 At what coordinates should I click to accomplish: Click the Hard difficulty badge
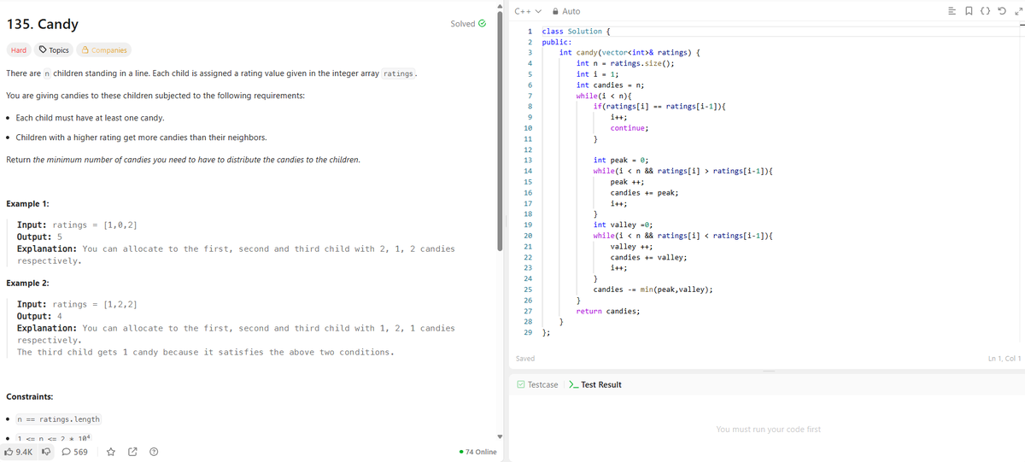pos(19,50)
